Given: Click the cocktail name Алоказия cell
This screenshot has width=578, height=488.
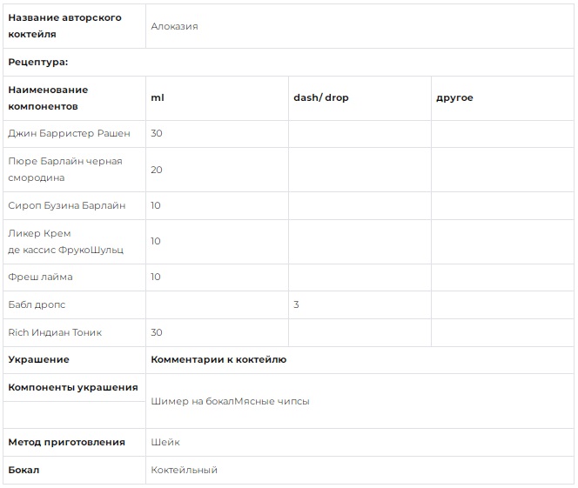Looking at the screenshot, I should (360, 26).
